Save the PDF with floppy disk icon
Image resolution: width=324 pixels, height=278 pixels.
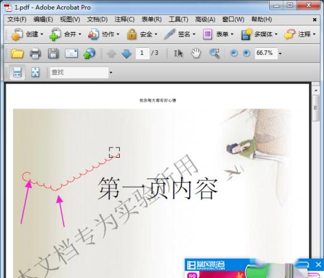click(53, 53)
